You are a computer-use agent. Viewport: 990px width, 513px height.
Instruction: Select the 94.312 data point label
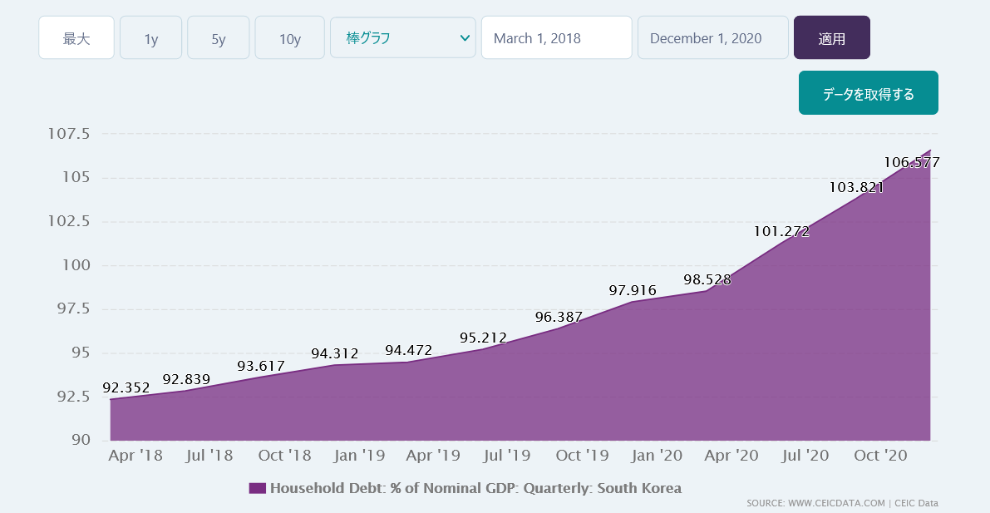pos(334,353)
